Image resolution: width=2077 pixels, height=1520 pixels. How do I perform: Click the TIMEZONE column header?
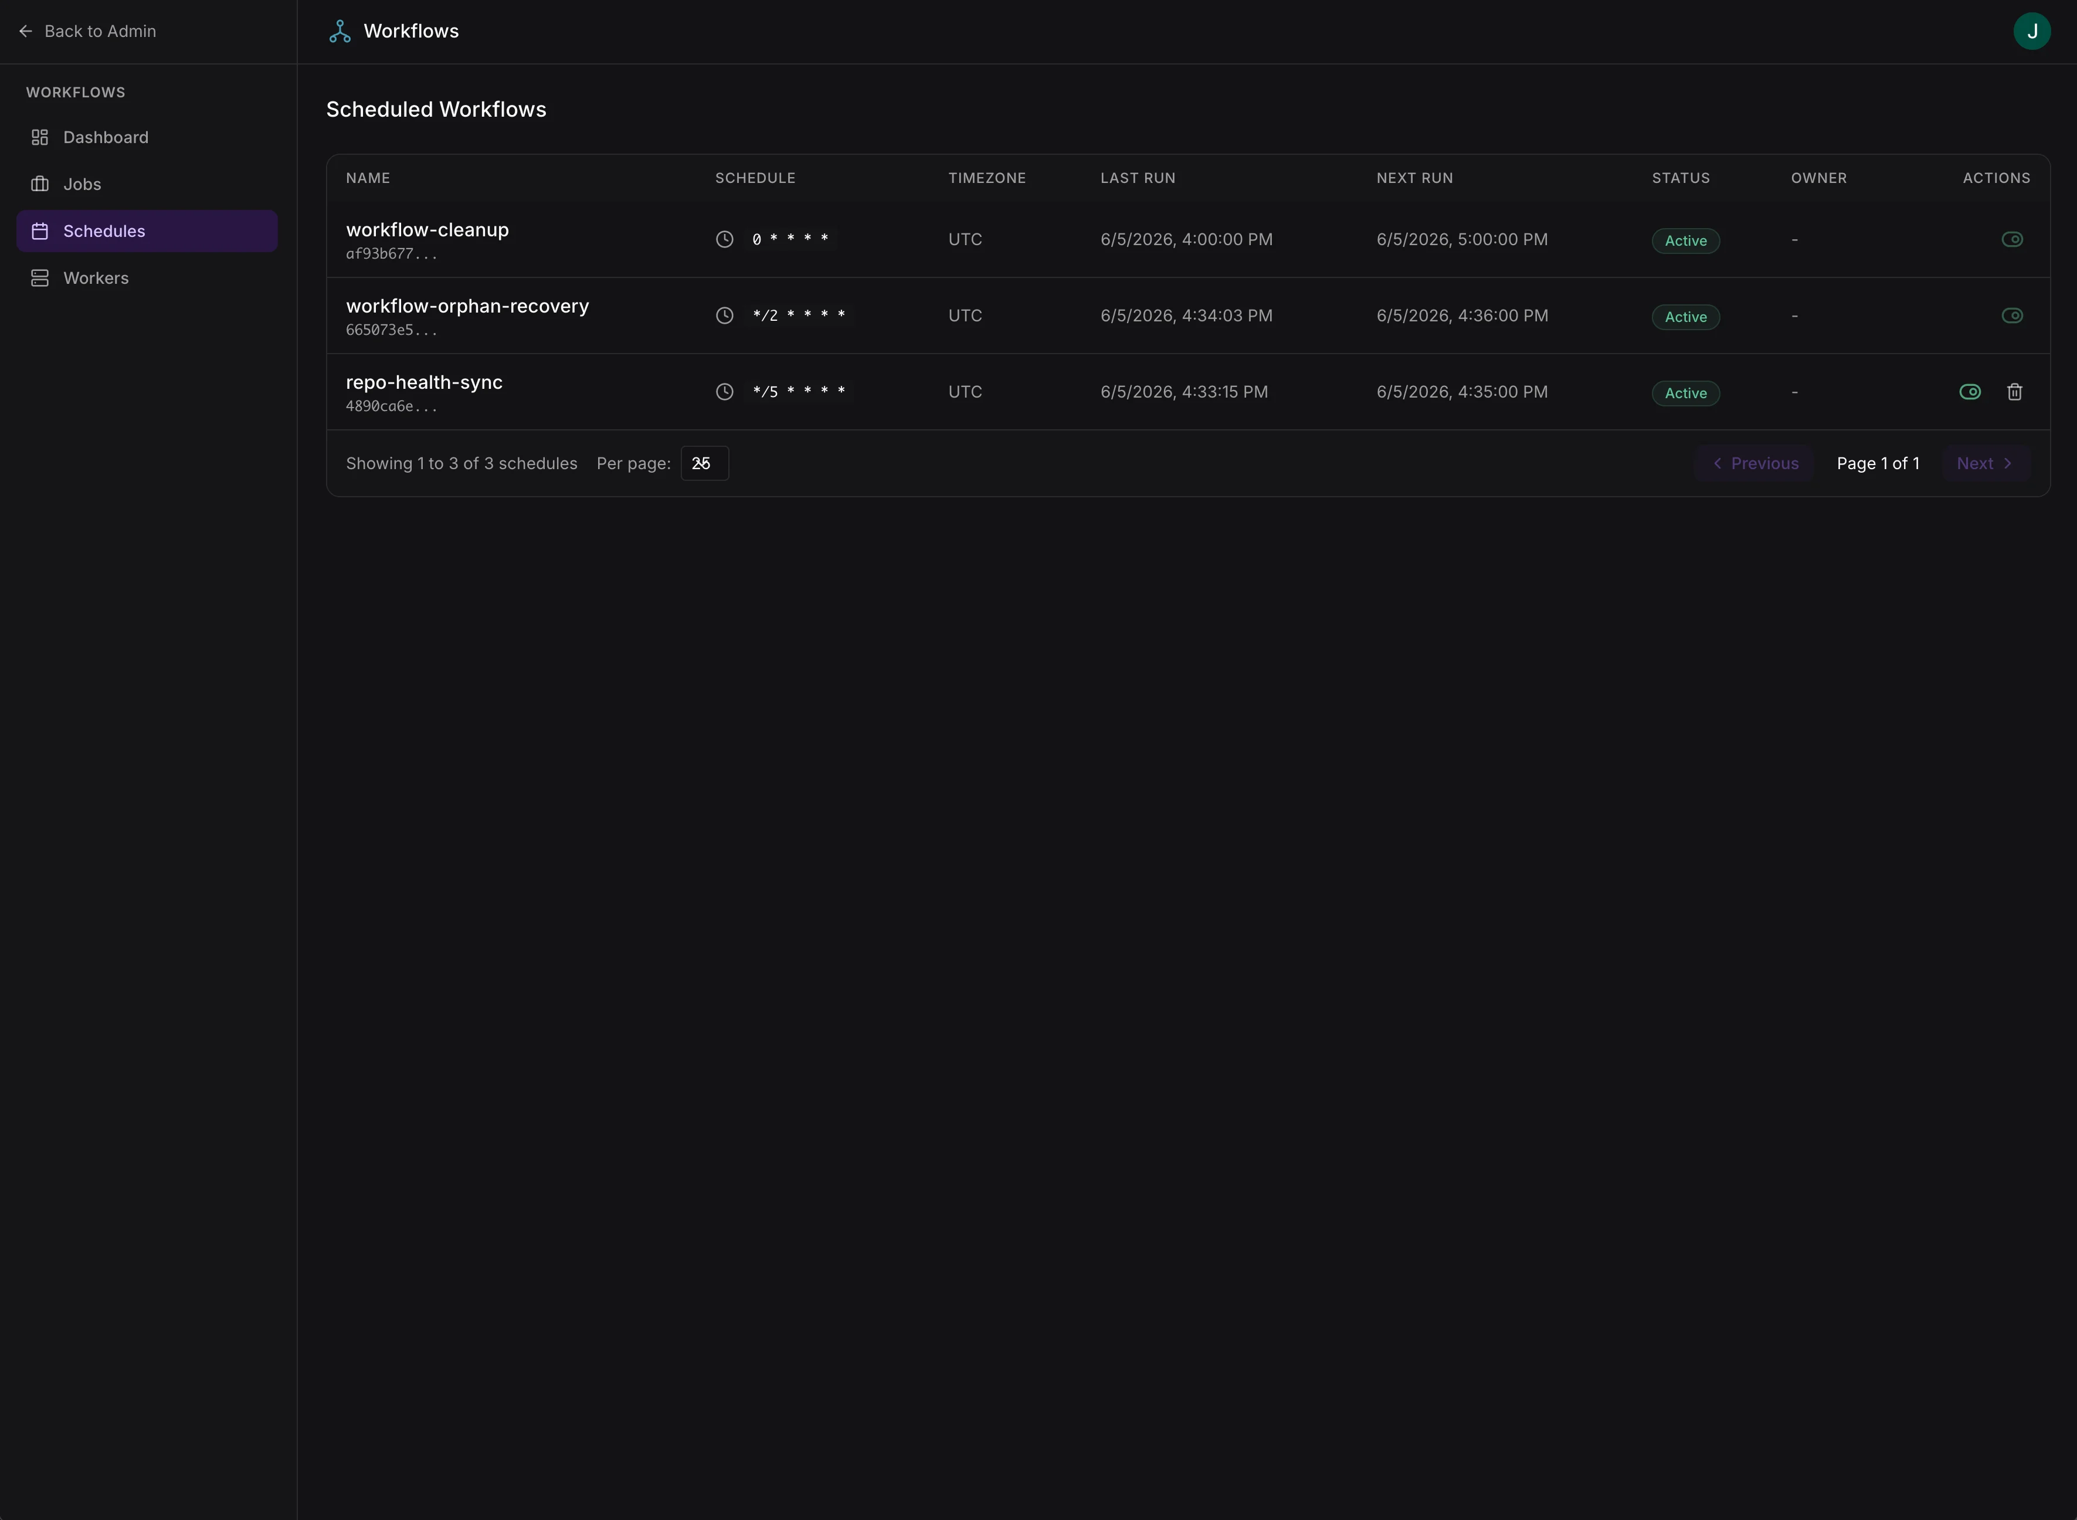coord(987,178)
